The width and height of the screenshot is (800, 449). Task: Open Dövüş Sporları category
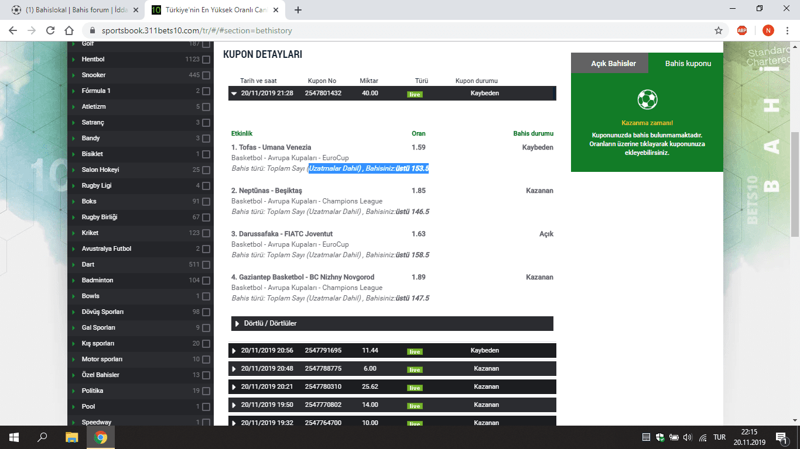102,312
